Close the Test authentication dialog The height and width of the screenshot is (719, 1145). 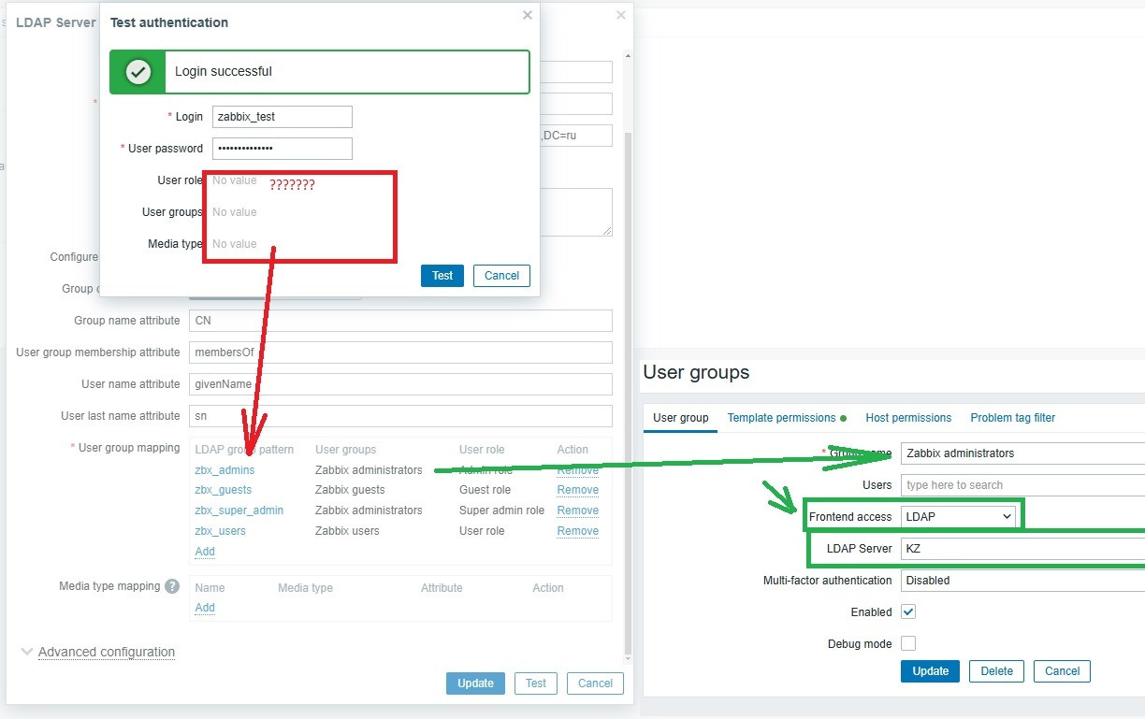coord(528,15)
